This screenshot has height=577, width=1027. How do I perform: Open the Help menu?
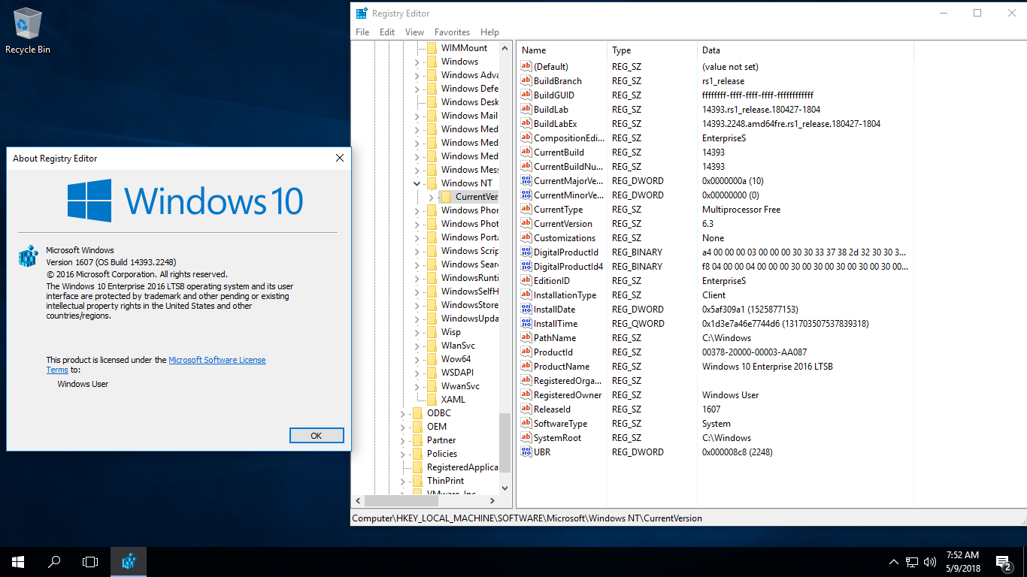pos(489,32)
